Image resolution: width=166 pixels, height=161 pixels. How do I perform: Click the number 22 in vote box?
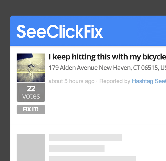coord(31,89)
